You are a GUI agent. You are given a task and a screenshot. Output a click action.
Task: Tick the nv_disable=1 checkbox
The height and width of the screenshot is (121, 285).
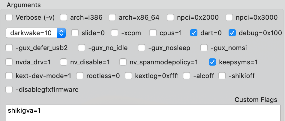(x=64, y=62)
